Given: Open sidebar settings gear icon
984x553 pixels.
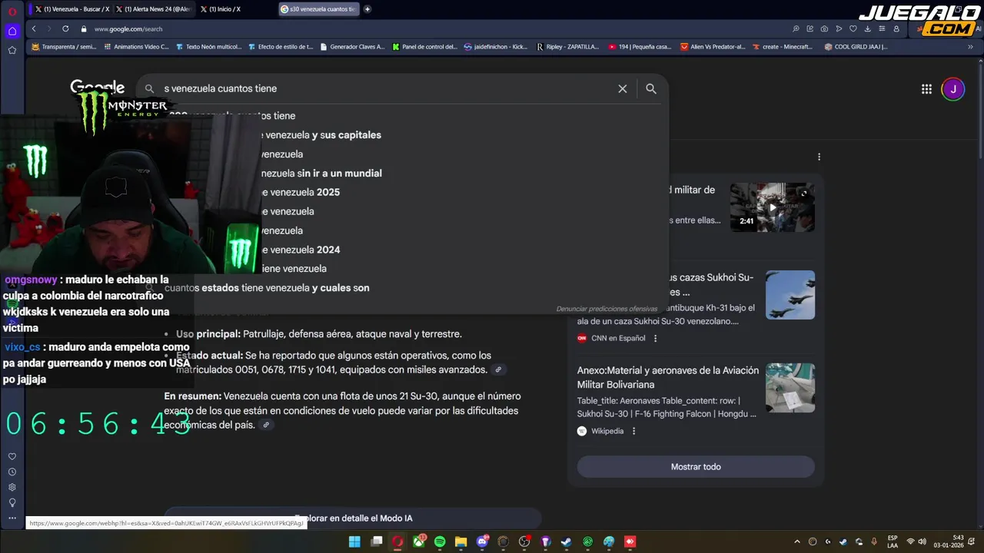Looking at the screenshot, I should coord(12,487).
